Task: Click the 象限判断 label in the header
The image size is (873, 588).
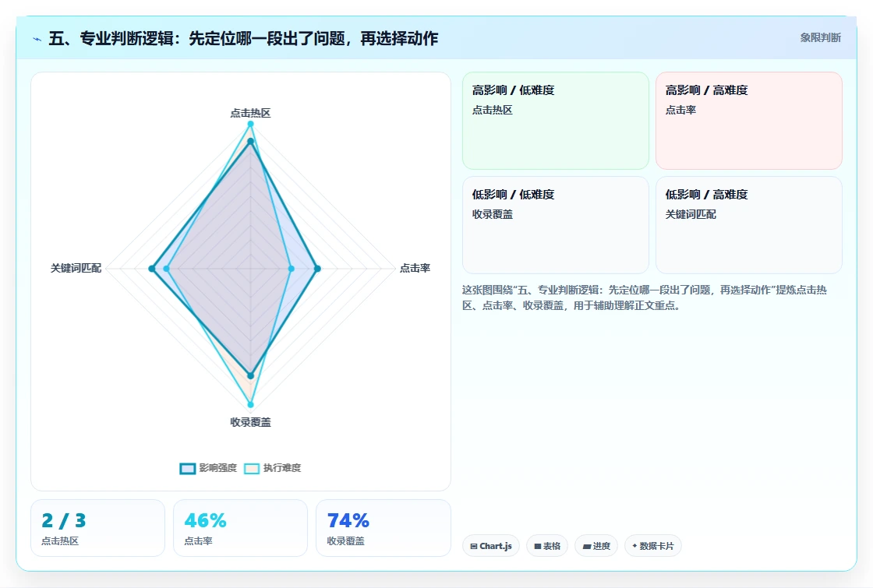Action: pos(820,38)
